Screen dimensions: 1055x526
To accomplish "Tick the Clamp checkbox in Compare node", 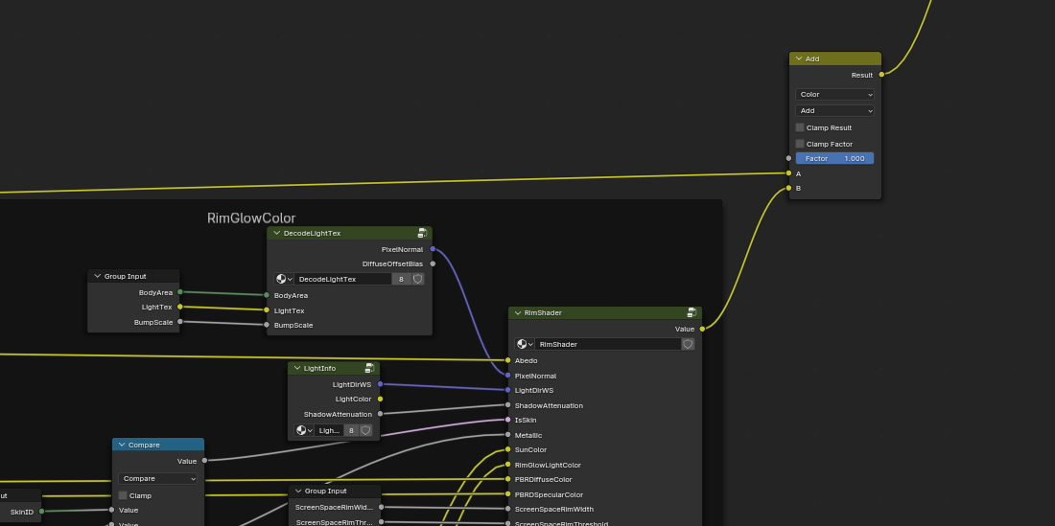I will point(123,495).
